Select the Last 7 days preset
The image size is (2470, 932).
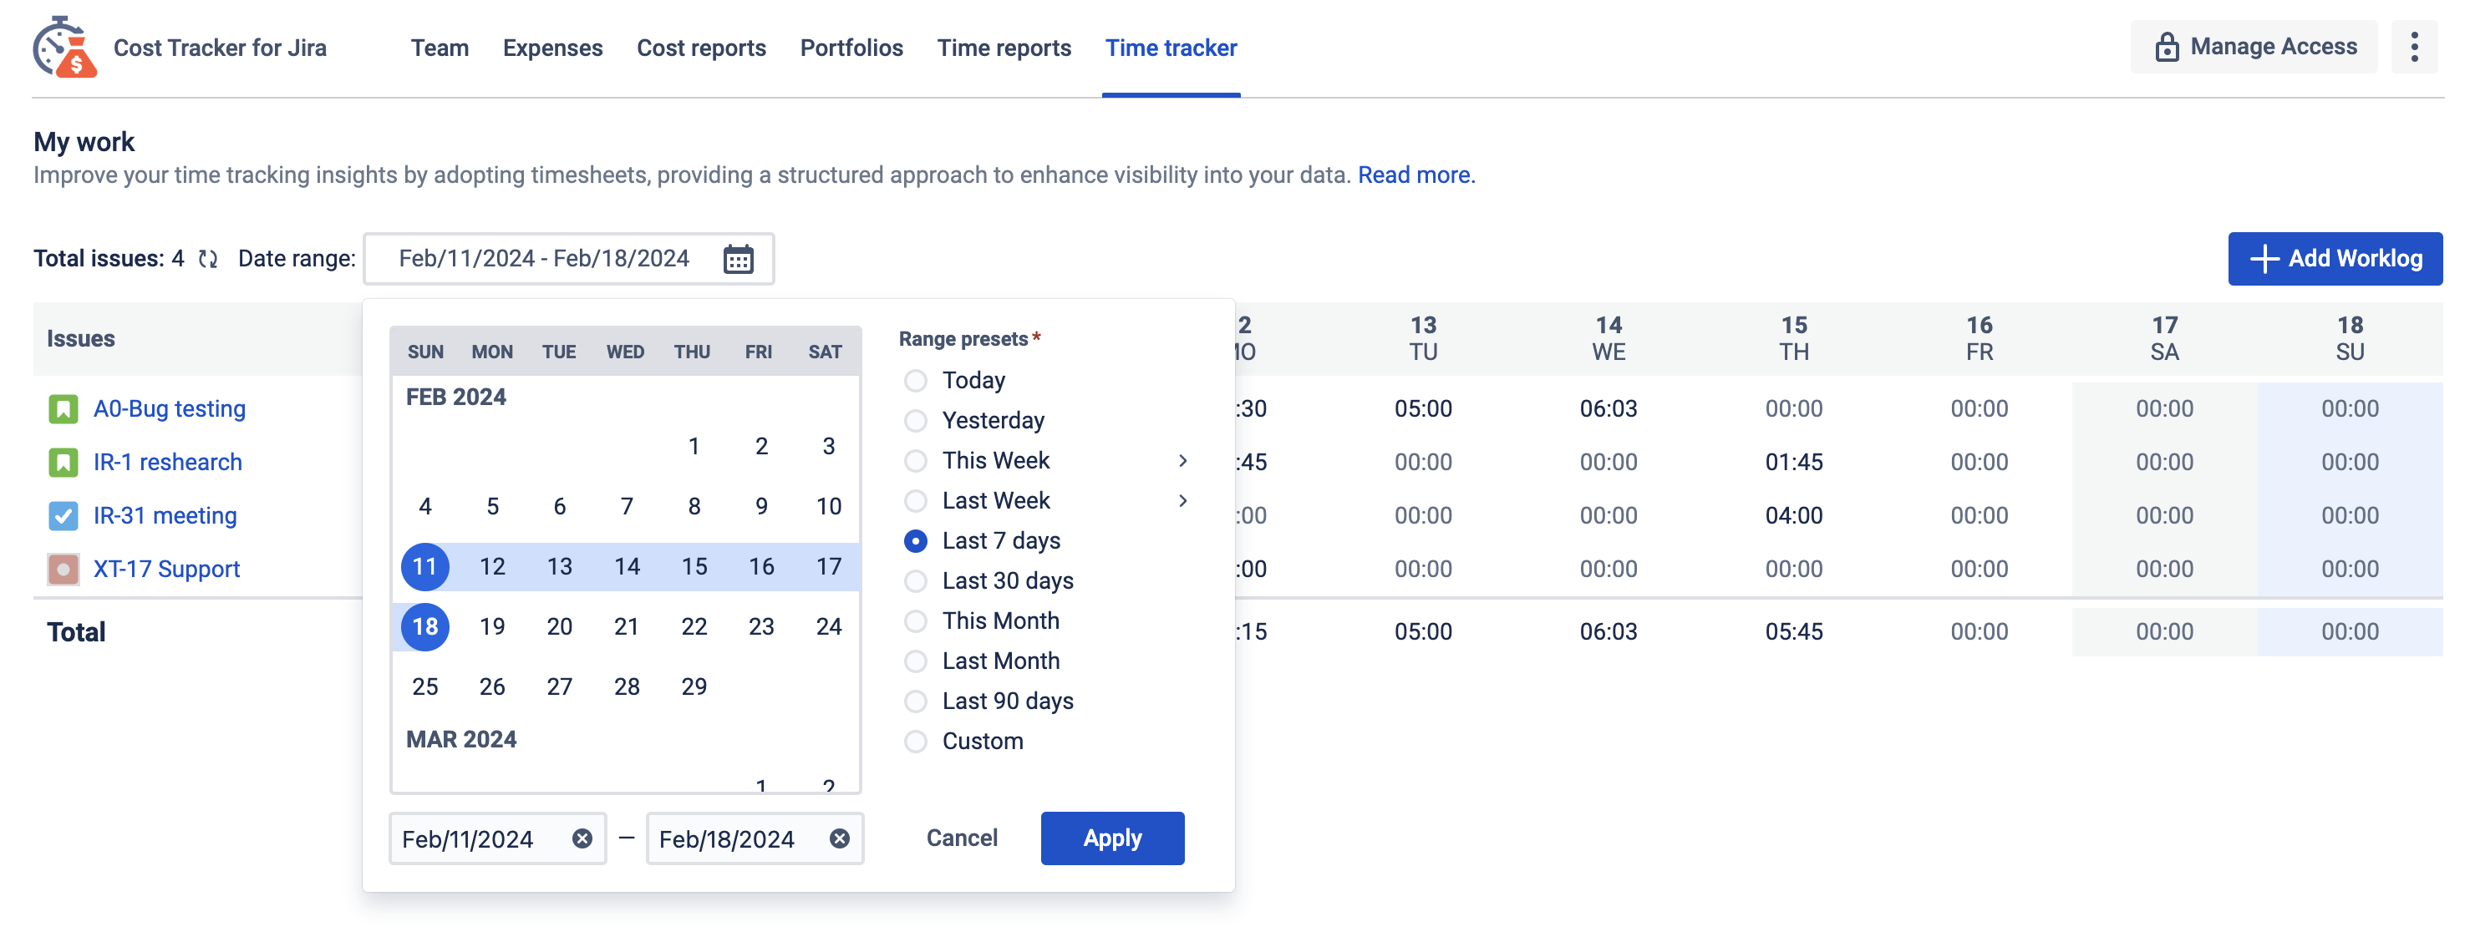tap(916, 541)
